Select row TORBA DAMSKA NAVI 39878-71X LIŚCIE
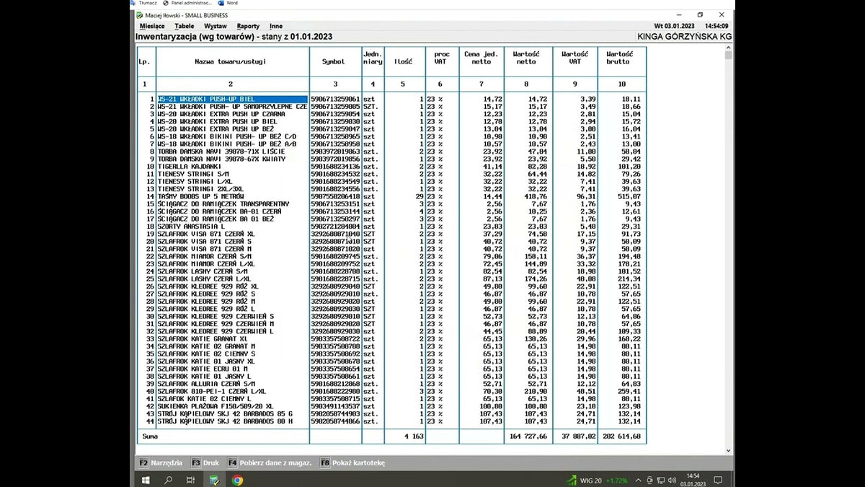Screen dimensions: 865x487 click(x=391, y=152)
